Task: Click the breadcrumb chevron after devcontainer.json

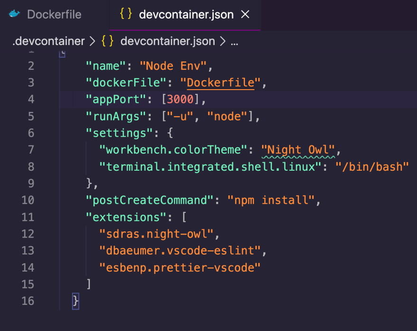Action: 223,41
